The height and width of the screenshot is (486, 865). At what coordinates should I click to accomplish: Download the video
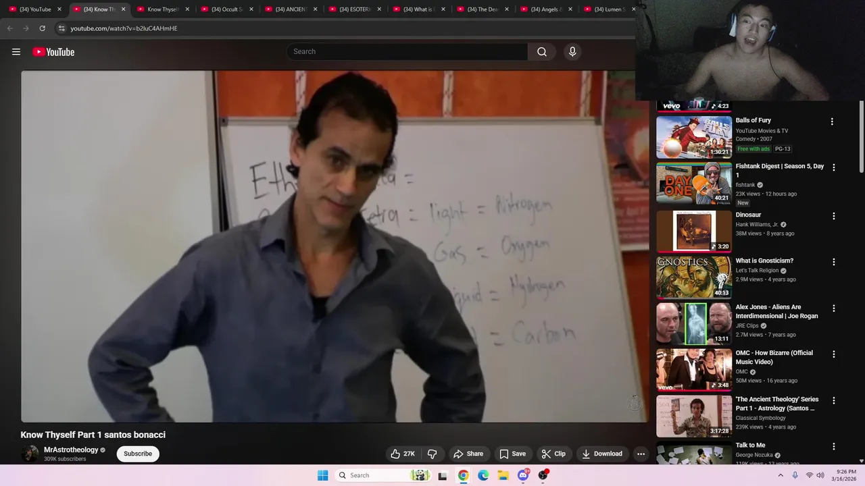tap(601, 454)
